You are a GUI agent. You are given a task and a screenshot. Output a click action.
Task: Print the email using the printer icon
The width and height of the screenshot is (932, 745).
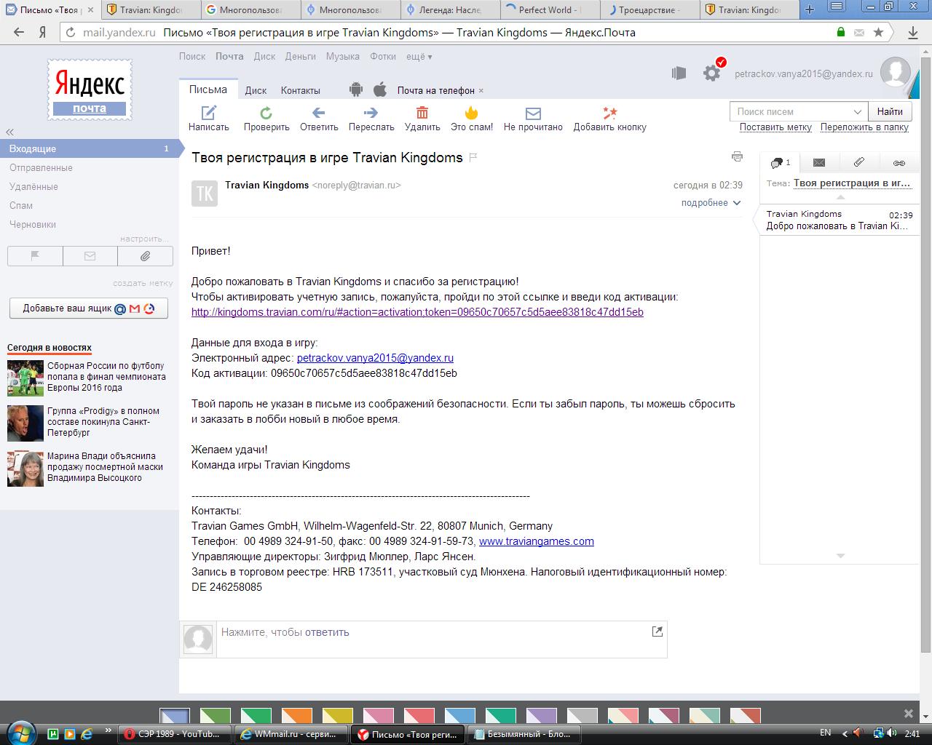[738, 156]
